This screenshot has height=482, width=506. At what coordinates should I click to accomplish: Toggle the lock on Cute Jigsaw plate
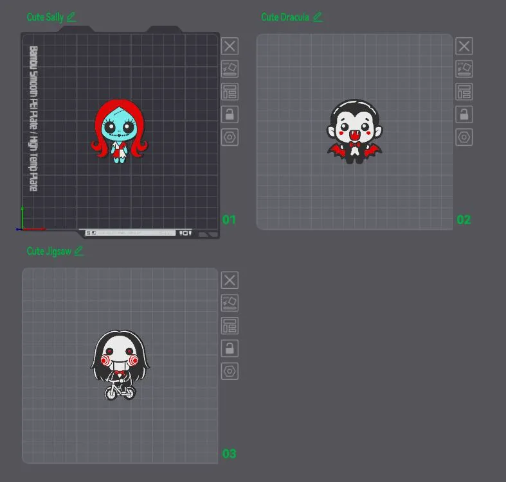tap(230, 349)
